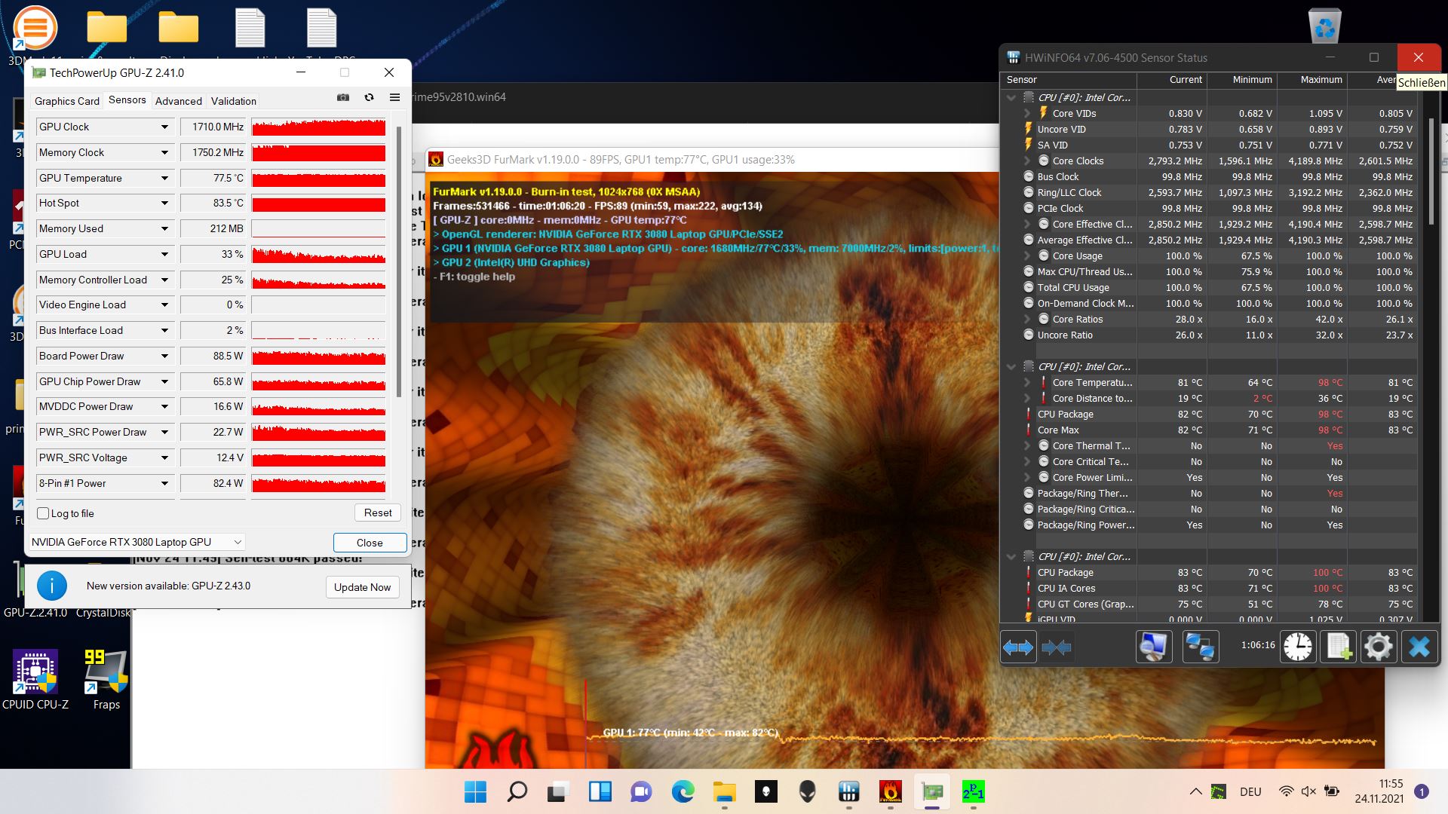Open File Explorer from the taskbar
Screen dimensions: 1448x814
[724, 792]
